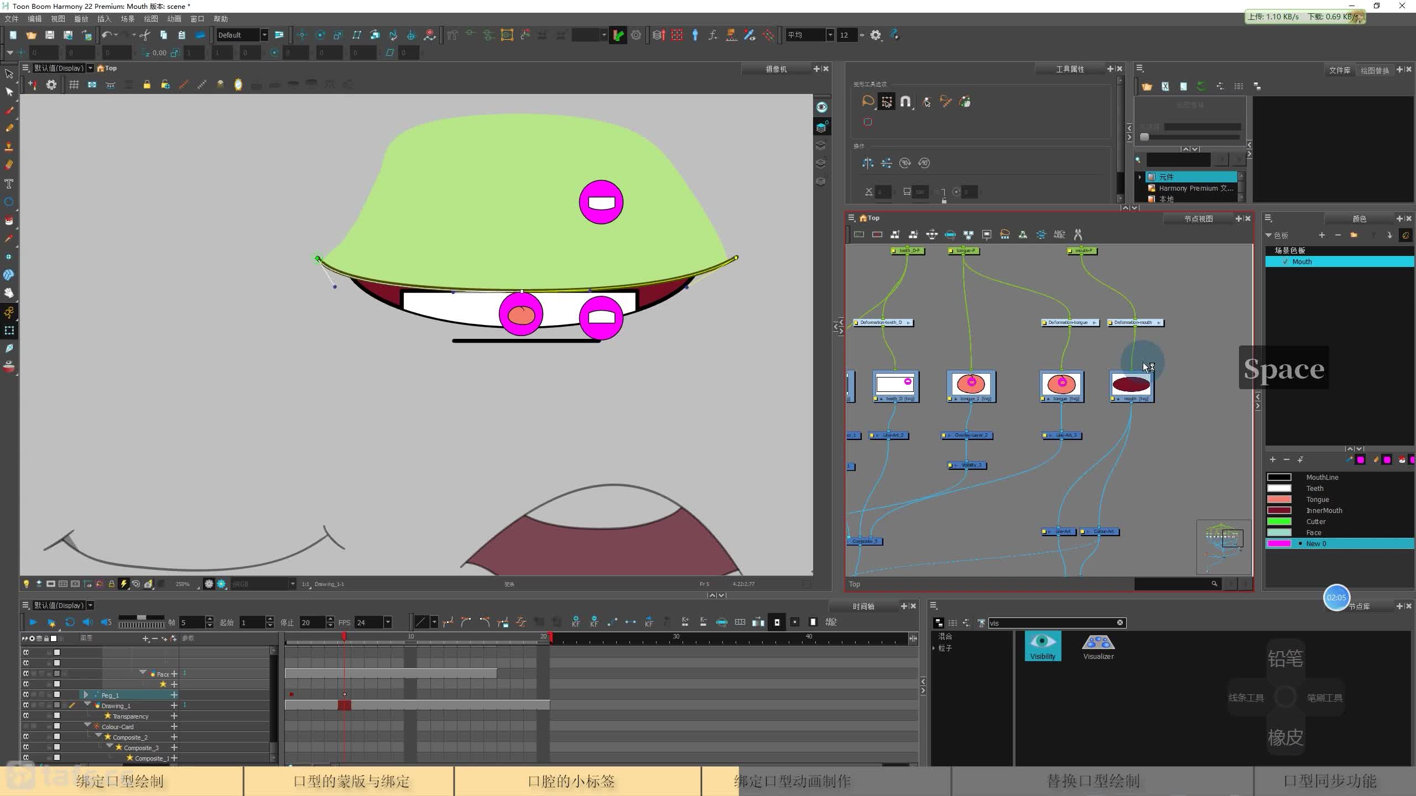Open the camera 默认值(Display) dropdown
The image size is (1416, 796).
click(90, 68)
